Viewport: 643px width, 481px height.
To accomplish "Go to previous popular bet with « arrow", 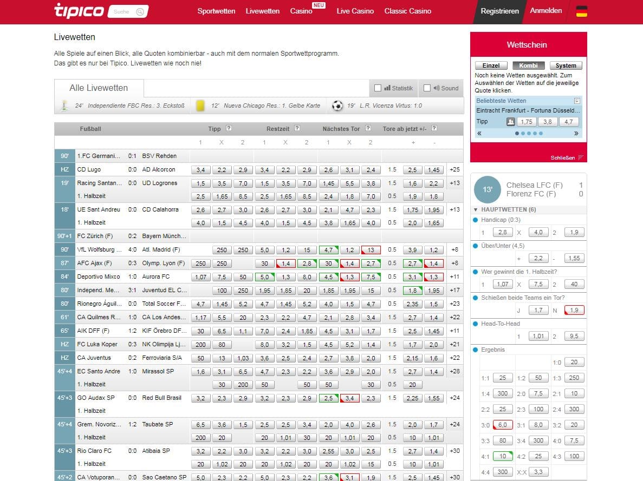I will point(479,133).
